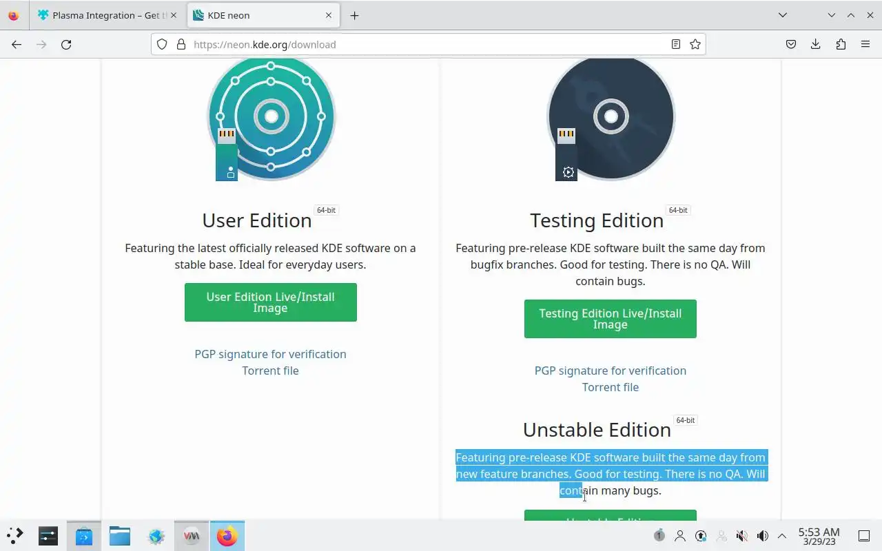
Task: Click the 64-bit badge beside User Edition
Action: tap(326, 210)
